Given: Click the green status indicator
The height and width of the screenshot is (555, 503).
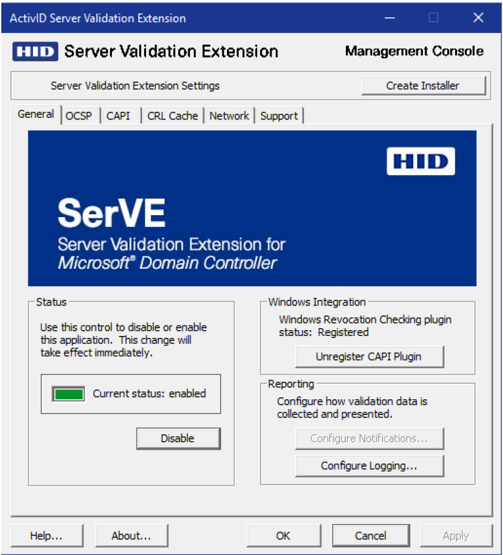Looking at the screenshot, I should [x=69, y=394].
